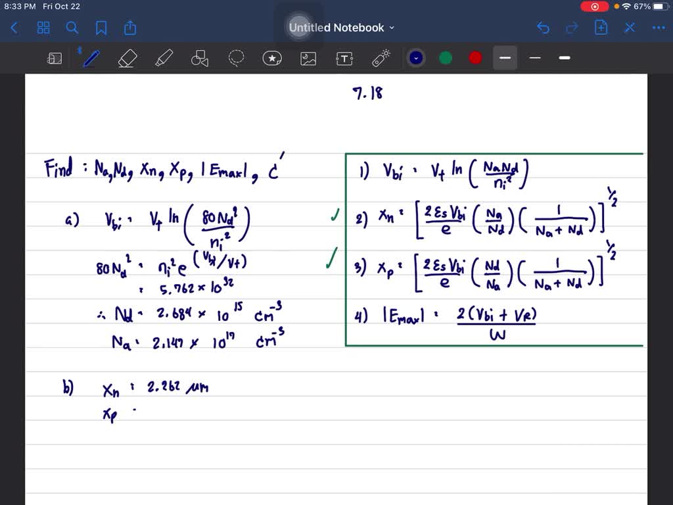Image resolution: width=673 pixels, height=505 pixels.
Task: Open the Favorites tool
Action: point(271,58)
